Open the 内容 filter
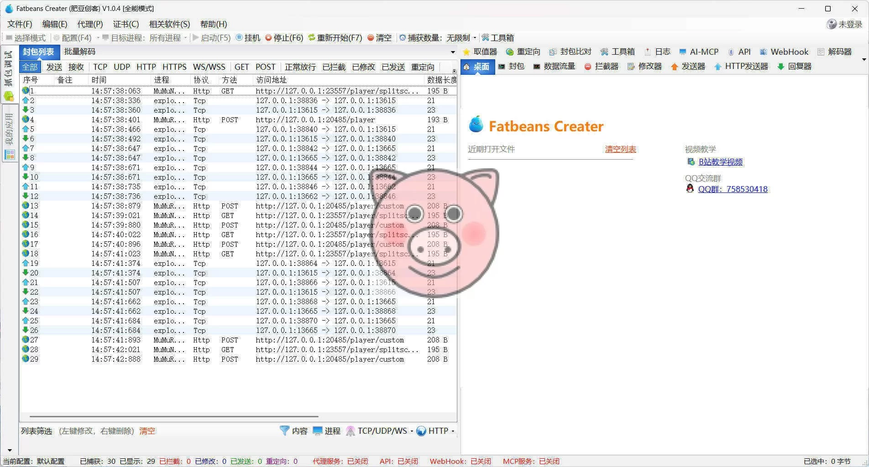The height and width of the screenshot is (467, 869). (x=294, y=431)
